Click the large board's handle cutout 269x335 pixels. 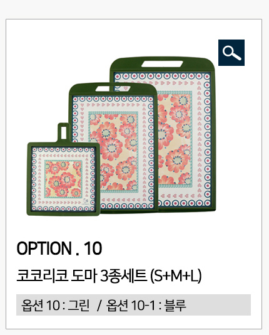[x=162, y=64]
